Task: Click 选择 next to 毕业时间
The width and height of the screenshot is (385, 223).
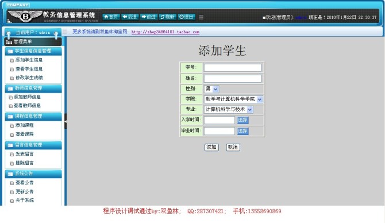Action: click(242, 131)
